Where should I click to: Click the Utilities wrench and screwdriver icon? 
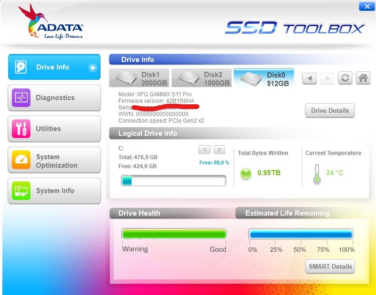pos(21,129)
